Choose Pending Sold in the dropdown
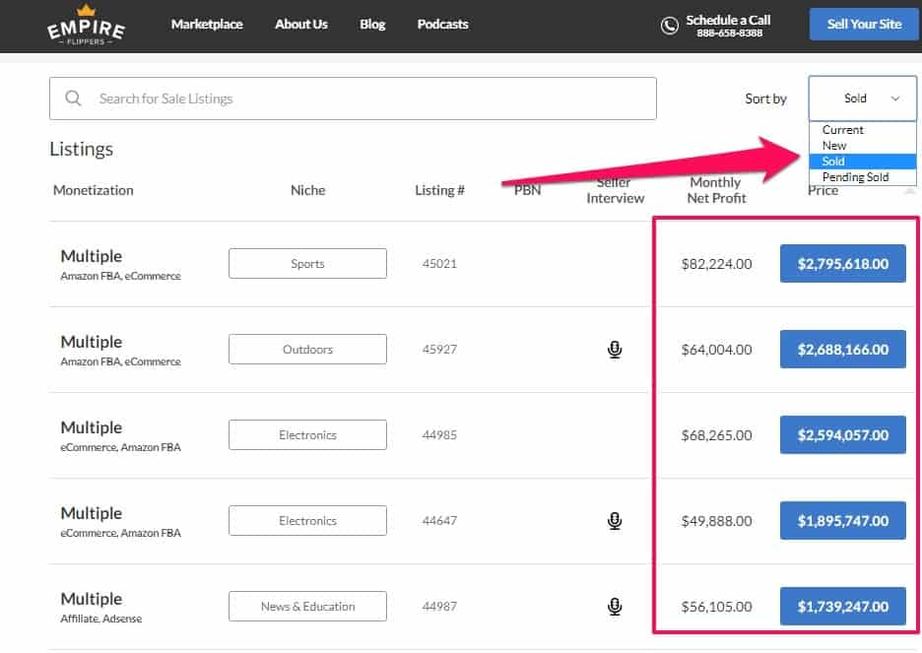The height and width of the screenshot is (653, 922). (862, 177)
